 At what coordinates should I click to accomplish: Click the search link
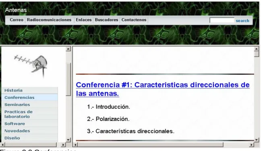[242, 21]
